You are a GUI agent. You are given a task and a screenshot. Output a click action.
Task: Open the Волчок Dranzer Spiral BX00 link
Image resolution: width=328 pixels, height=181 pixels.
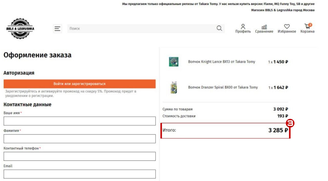(223, 87)
